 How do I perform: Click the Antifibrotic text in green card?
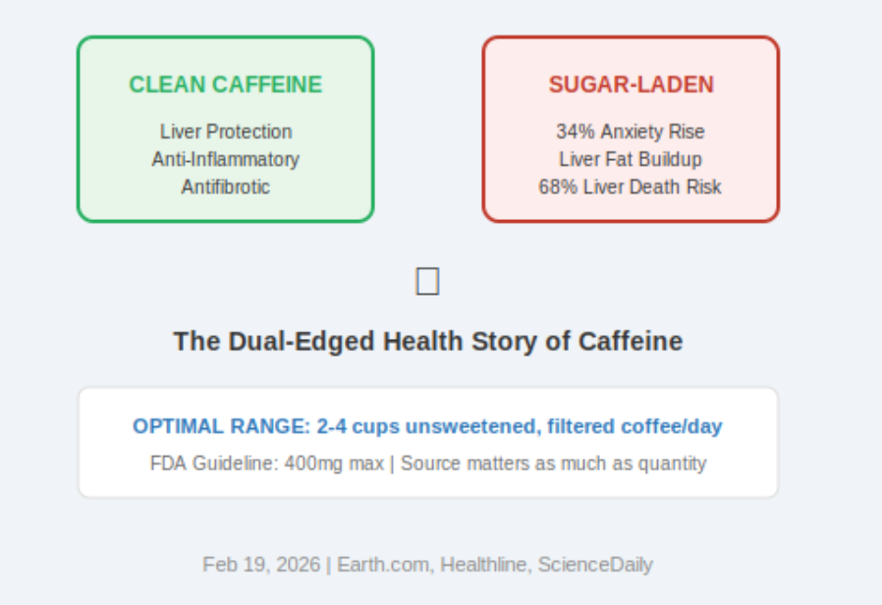point(225,187)
